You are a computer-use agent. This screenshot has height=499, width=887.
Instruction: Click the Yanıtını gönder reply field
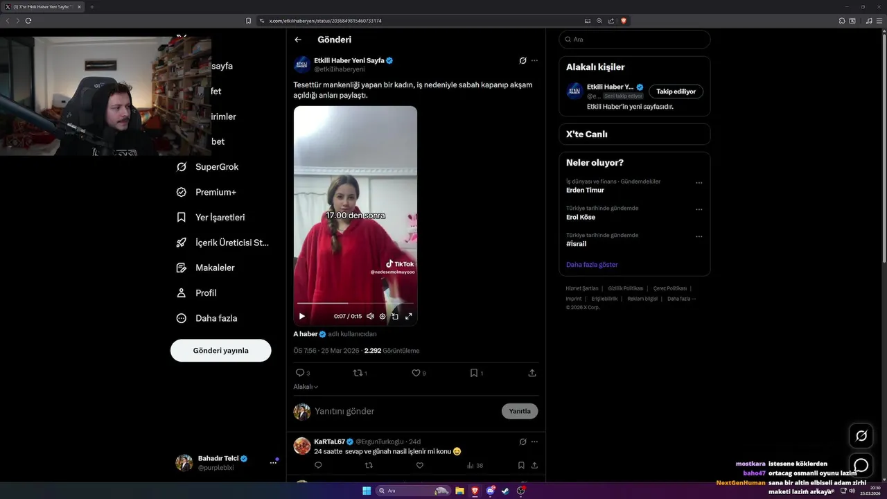(x=405, y=411)
